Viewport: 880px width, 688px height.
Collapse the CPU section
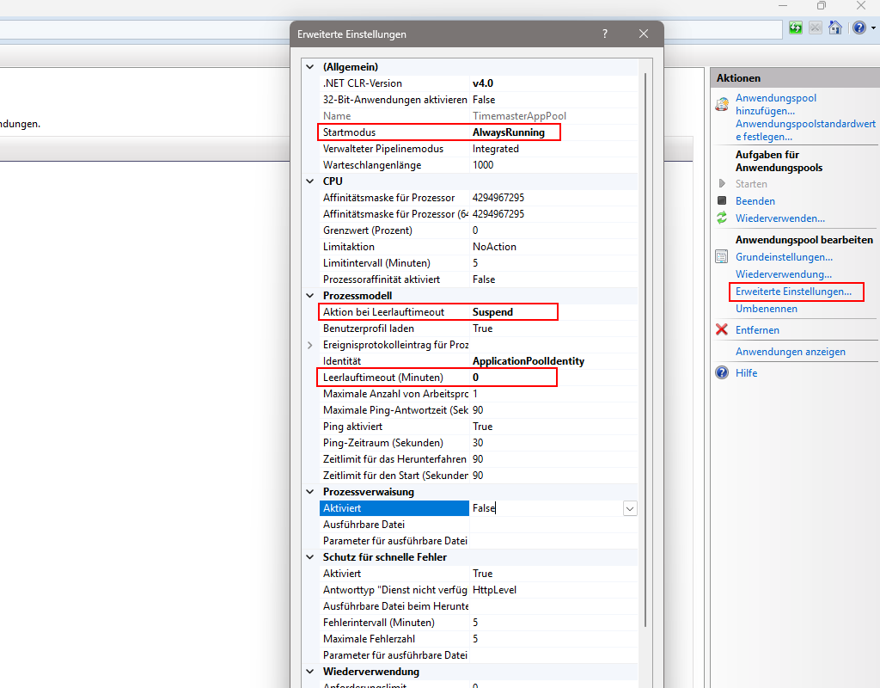click(x=310, y=181)
